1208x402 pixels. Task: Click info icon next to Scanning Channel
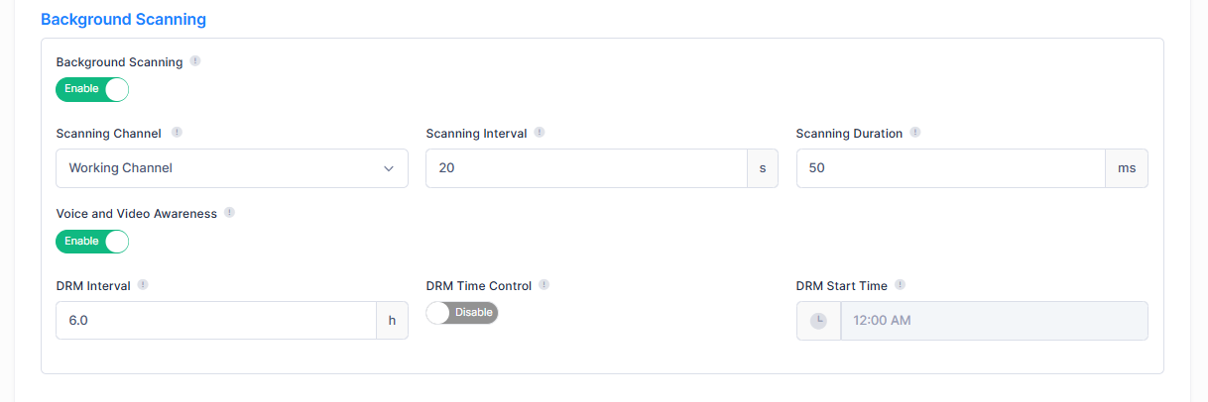pos(177,133)
